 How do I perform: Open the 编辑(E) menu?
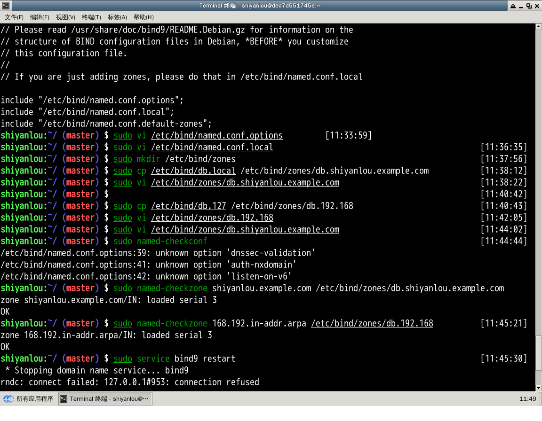tap(40, 17)
